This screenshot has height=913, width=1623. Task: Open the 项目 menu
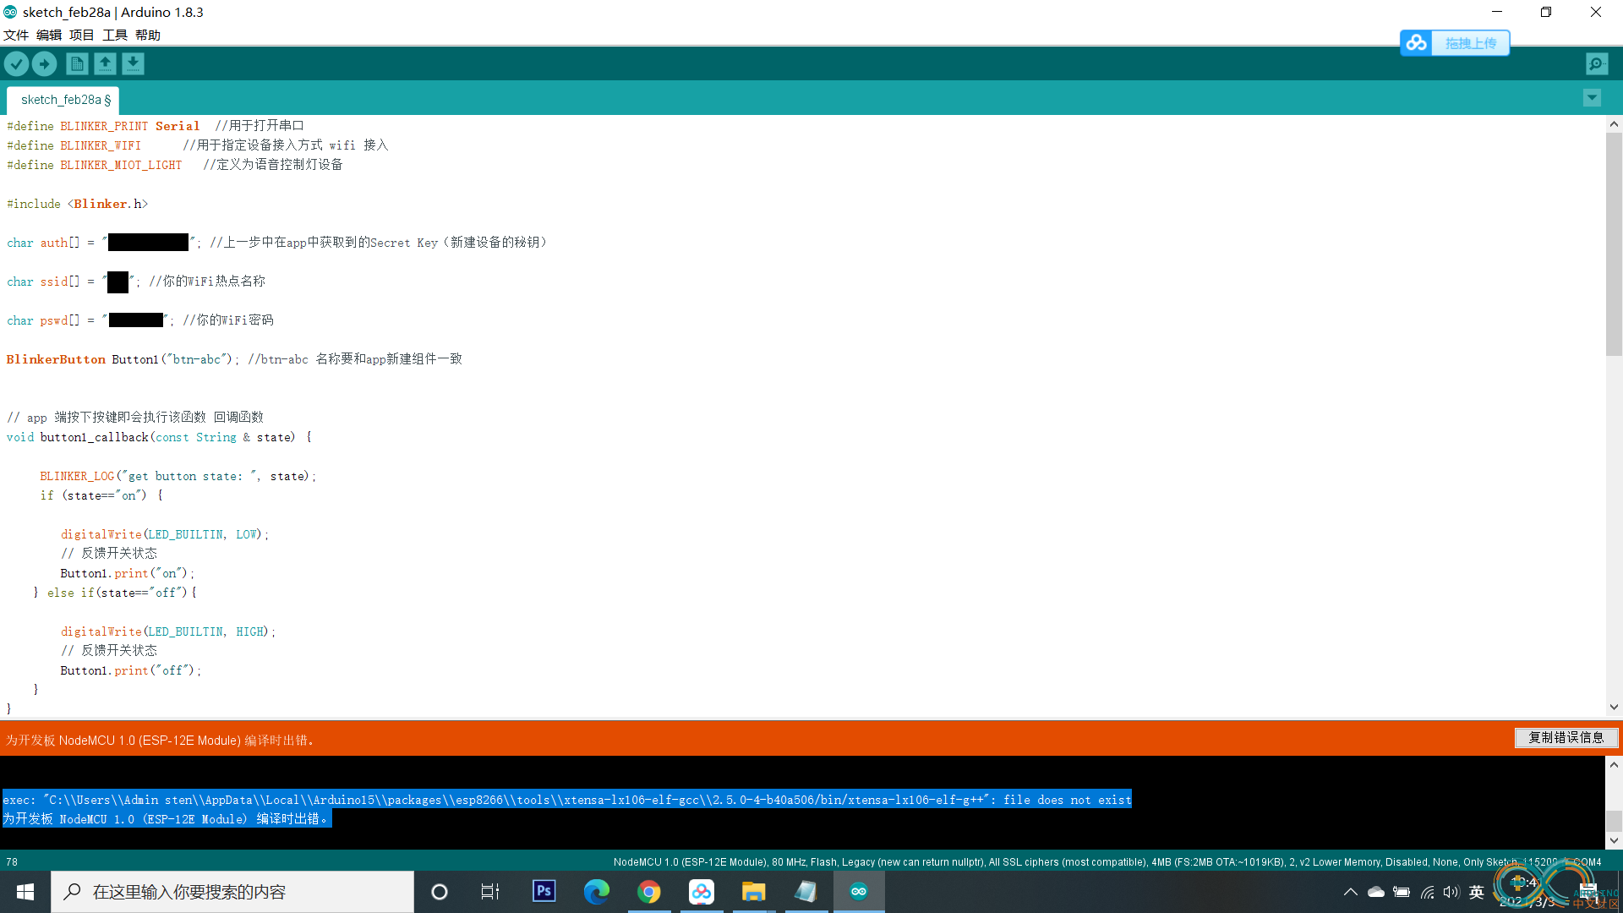[82, 35]
